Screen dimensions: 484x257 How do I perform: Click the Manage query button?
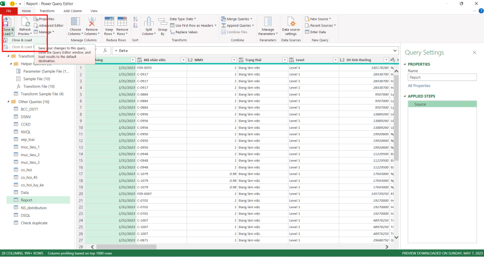pos(44,32)
